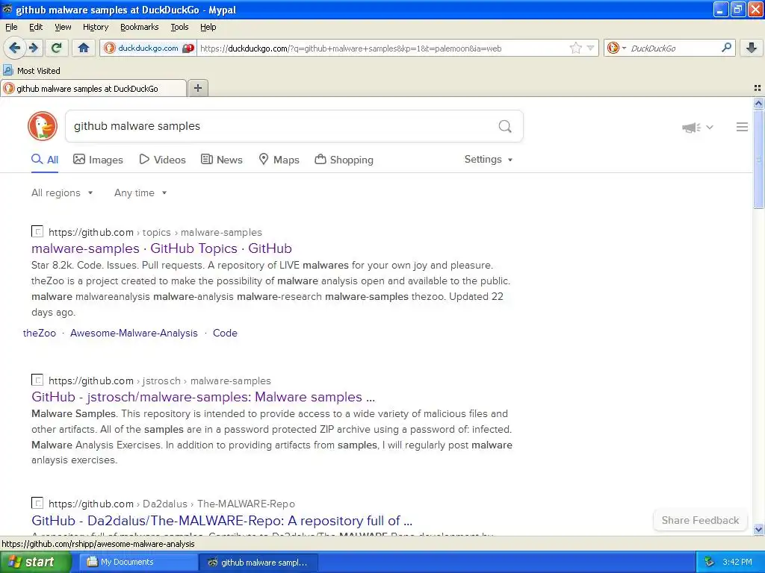Select the All results tab
Image resolution: width=765 pixels, height=573 pixels.
coord(45,160)
